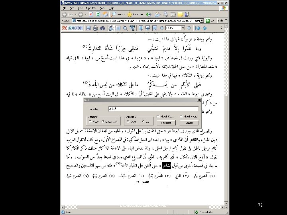
Task: Click the LizardTech logo
Action: [73, 28]
